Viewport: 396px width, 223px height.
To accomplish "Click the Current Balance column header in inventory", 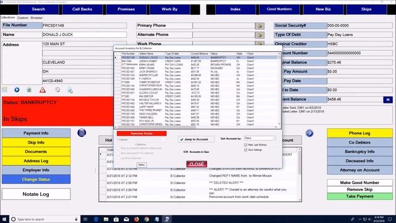I will (x=199, y=54).
